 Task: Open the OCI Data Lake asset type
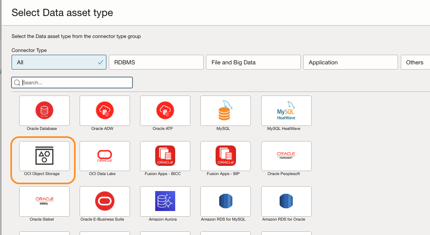[105, 156]
